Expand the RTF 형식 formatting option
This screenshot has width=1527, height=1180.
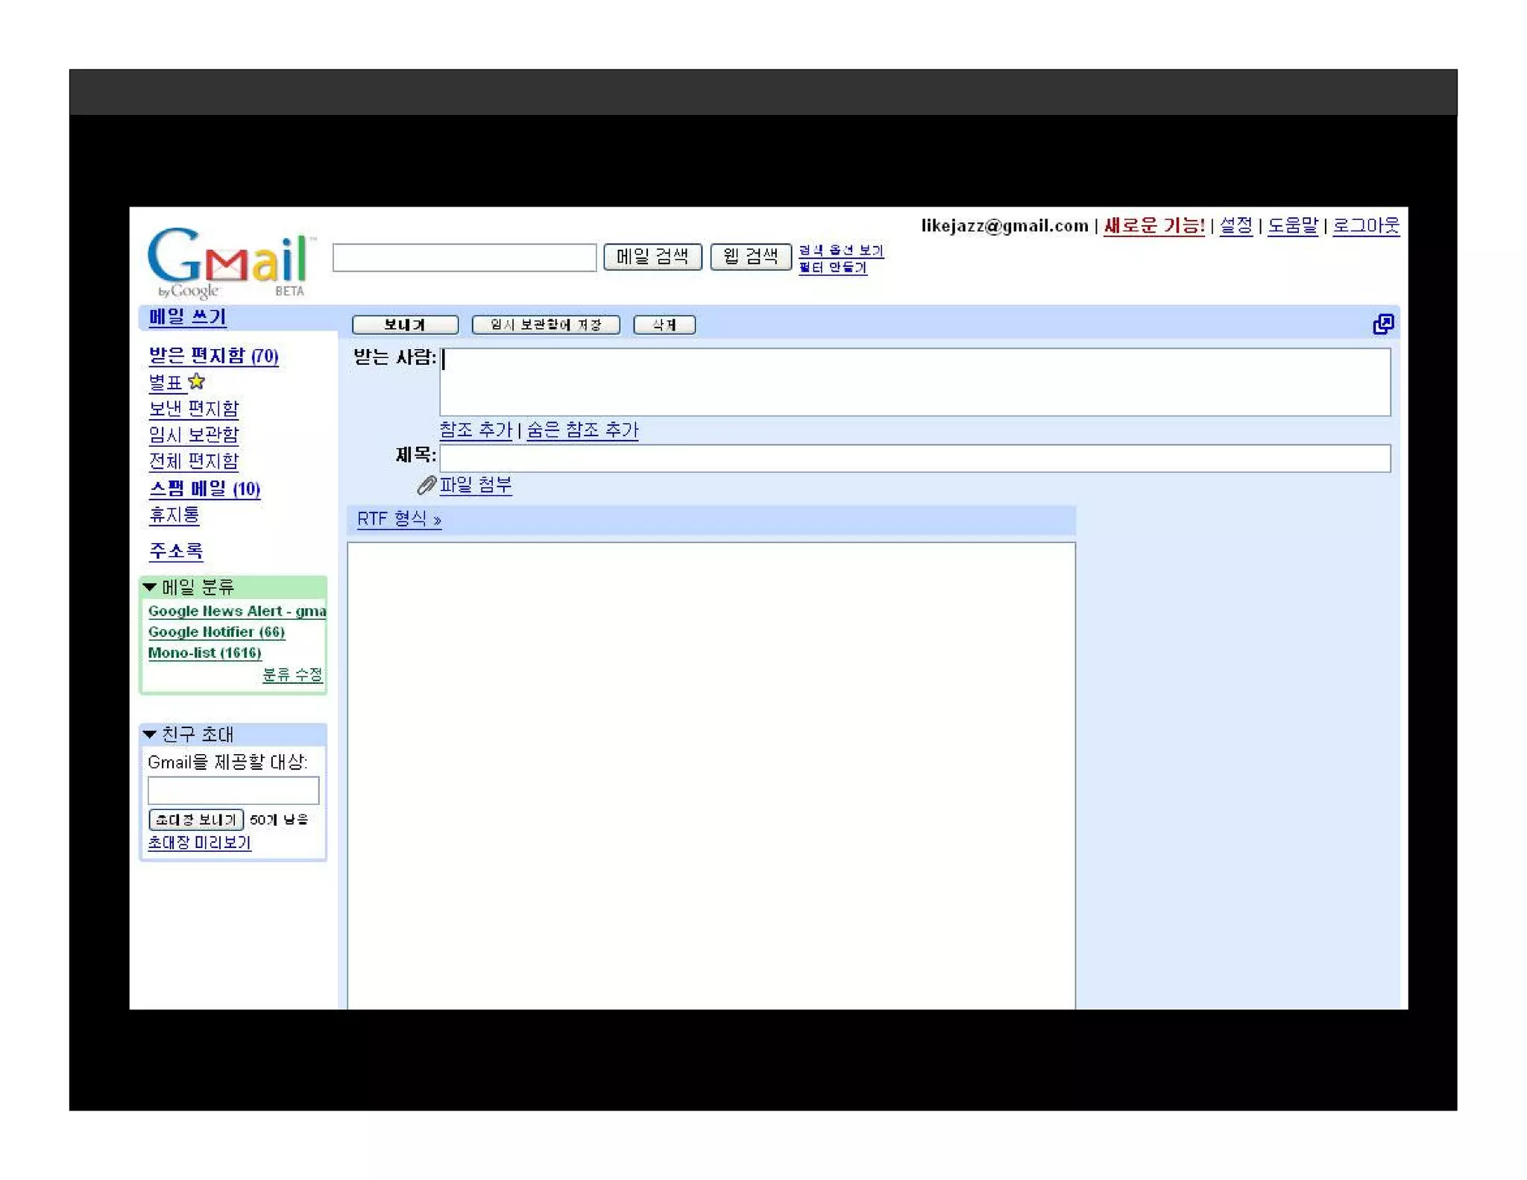(399, 519)
